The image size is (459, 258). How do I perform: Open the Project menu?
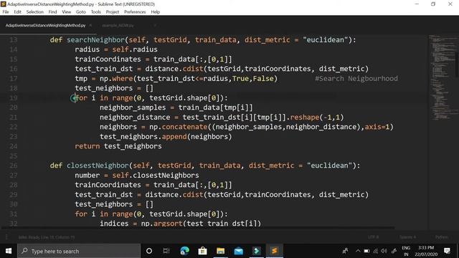pos(113,12)
